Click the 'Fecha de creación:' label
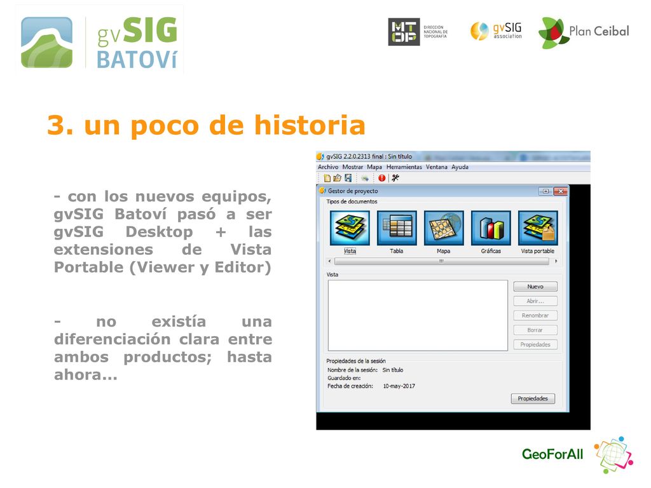651x488 pixels. coord(350,386)
